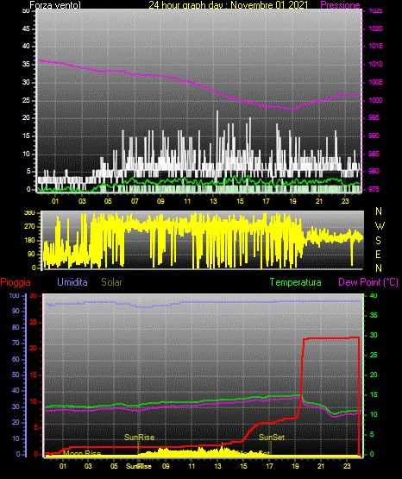Click green '20' on the temperature axis

click(374, 375)
